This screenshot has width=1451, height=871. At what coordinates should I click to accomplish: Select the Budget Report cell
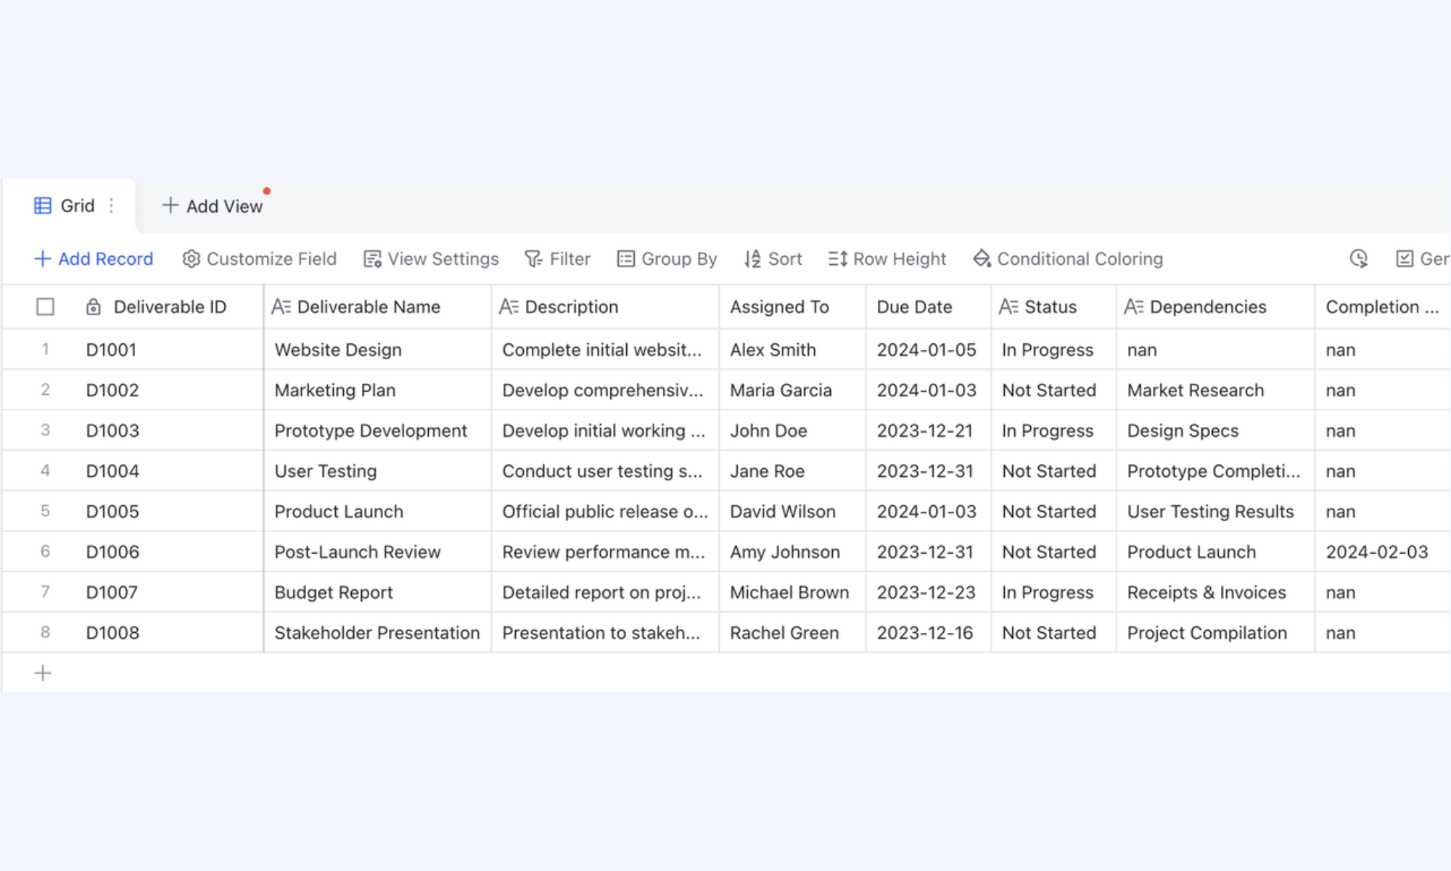[377, 592]
